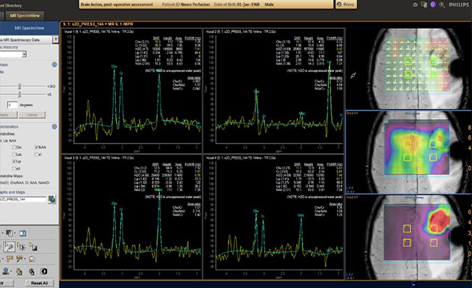This screenshot has width=472, height=288.
Task: Click the purple info icon in top bar
Action: click(x=433, y=5)
